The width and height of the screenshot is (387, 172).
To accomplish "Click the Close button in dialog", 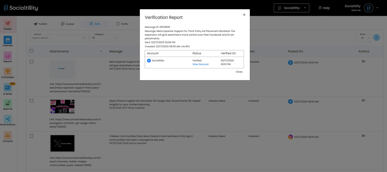I will click(x=239, y=72).
